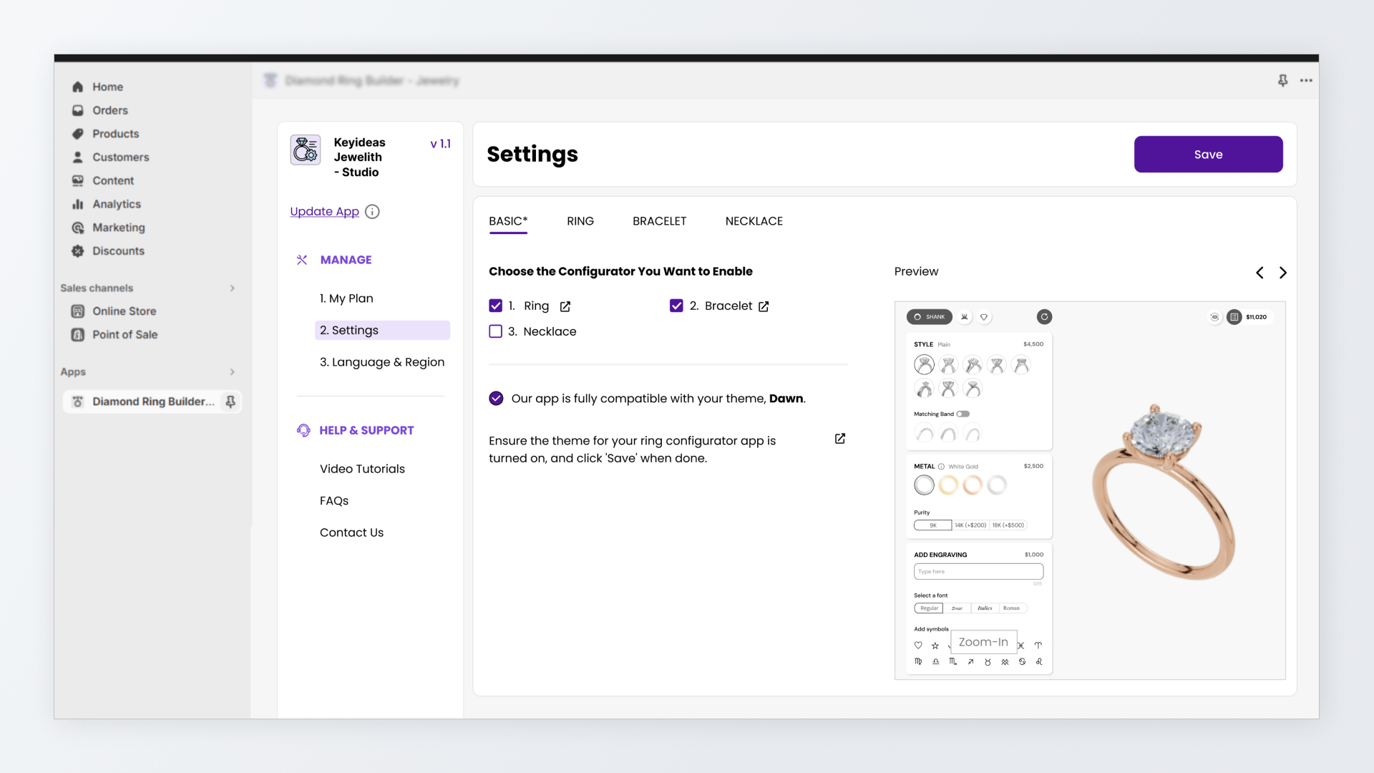Viewport: 1374px width, 773px height.
Task: Open theme settings external link icon
Action: [x=840, y=439]
